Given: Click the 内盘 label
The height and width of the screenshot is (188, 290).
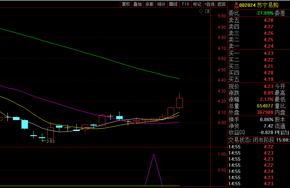Looking at the screenshot, I should click(280, 113).
